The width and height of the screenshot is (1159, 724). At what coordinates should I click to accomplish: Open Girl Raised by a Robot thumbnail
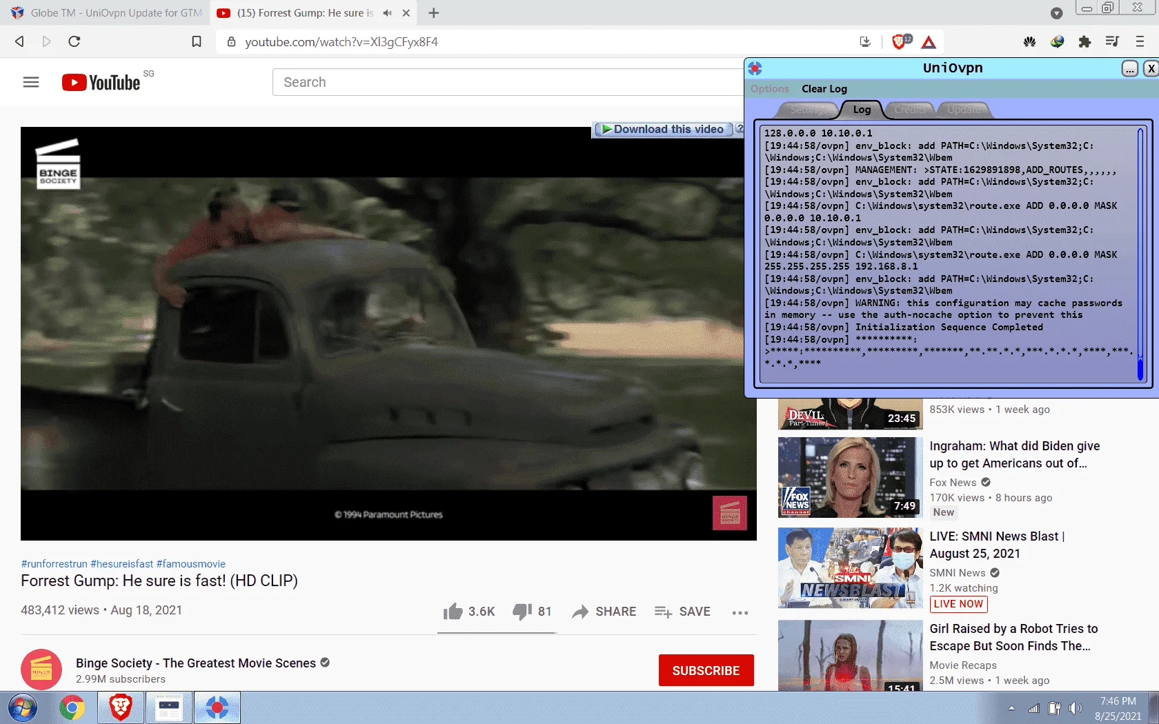(x=850, y=655)
